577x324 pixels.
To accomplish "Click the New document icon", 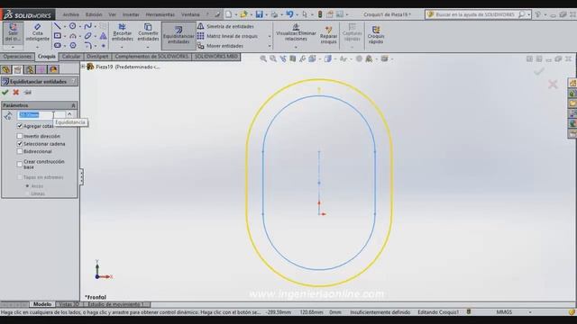I will 228,14.
